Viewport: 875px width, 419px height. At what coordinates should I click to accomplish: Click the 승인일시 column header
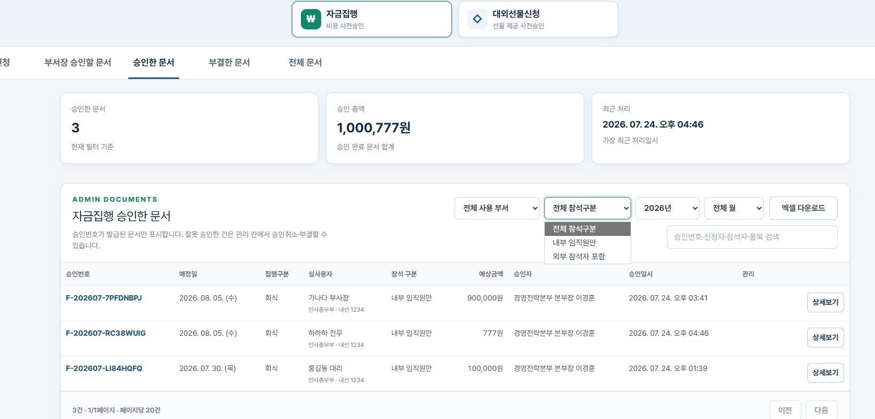coord(641,274)
